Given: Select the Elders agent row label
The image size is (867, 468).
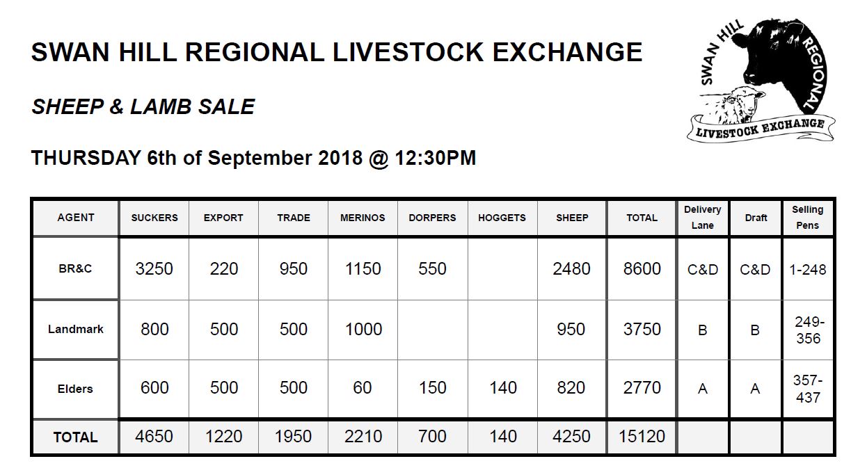Looking at the screenshot, I should 75,389.
